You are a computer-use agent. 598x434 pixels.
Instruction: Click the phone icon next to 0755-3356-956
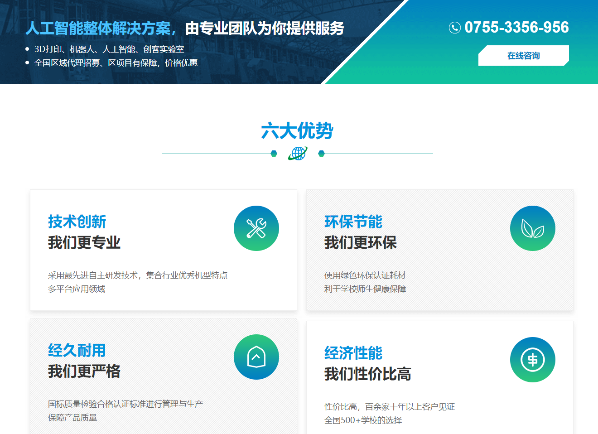pos(454,28)
